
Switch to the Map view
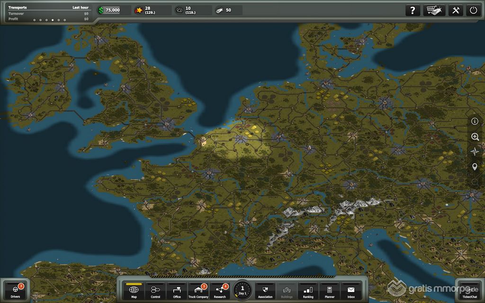[x=134, y=291]
